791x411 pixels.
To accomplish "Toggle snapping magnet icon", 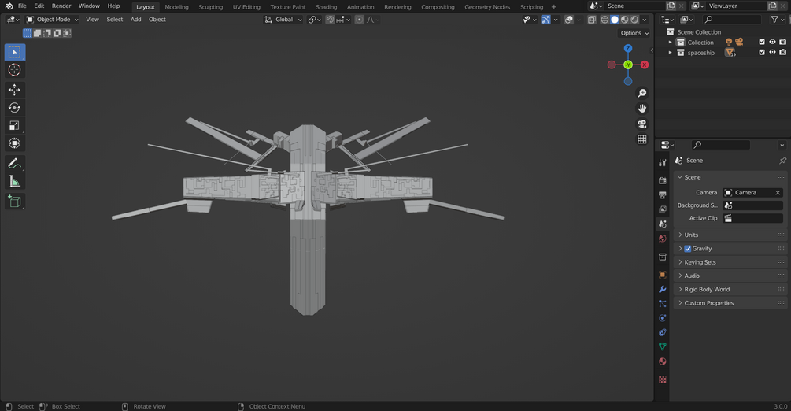I will pyautogui.click(x=330, y=20).
